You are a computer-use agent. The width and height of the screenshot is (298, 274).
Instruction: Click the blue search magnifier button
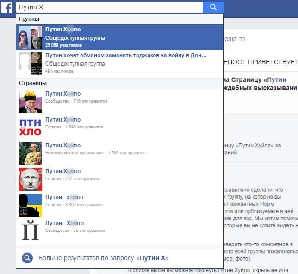[x=213, y=7]
